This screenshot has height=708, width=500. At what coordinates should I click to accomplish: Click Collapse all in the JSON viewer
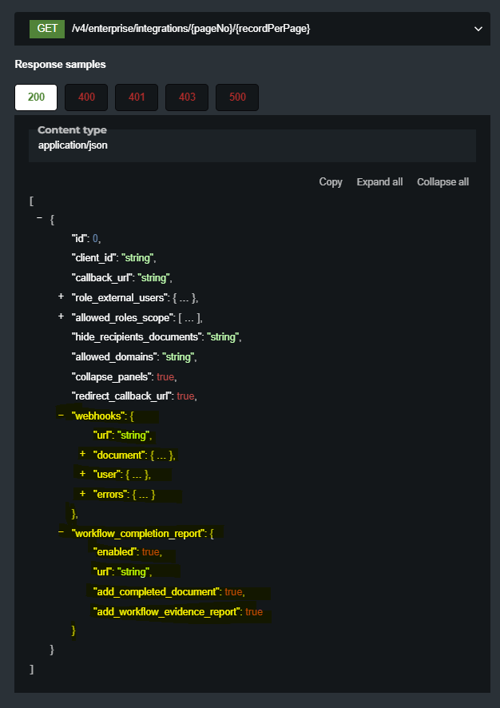point(442,182)
